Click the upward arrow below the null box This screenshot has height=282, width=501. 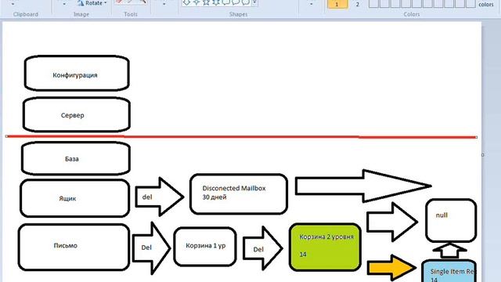click(450, 251)
